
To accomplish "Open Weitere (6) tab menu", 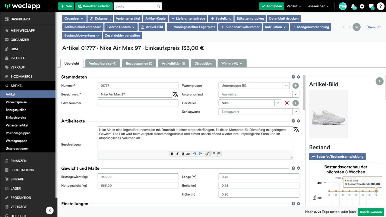I will [x=232, y=63].
